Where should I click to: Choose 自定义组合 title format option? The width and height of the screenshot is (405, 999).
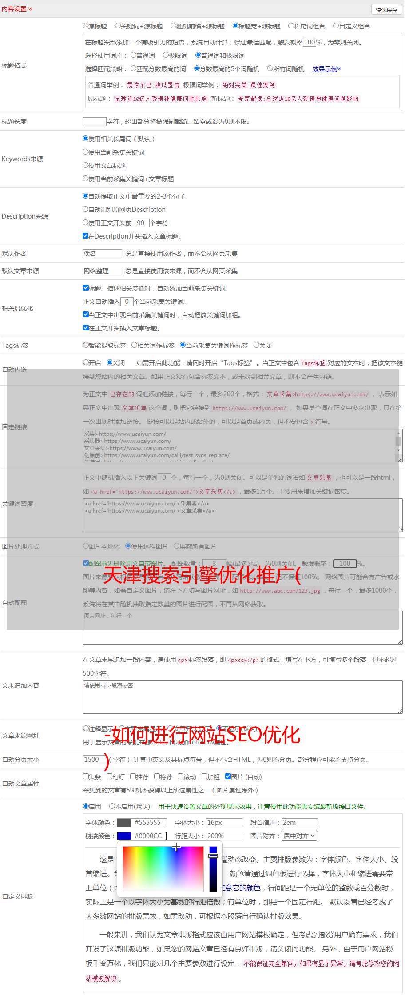click(336, 26)
